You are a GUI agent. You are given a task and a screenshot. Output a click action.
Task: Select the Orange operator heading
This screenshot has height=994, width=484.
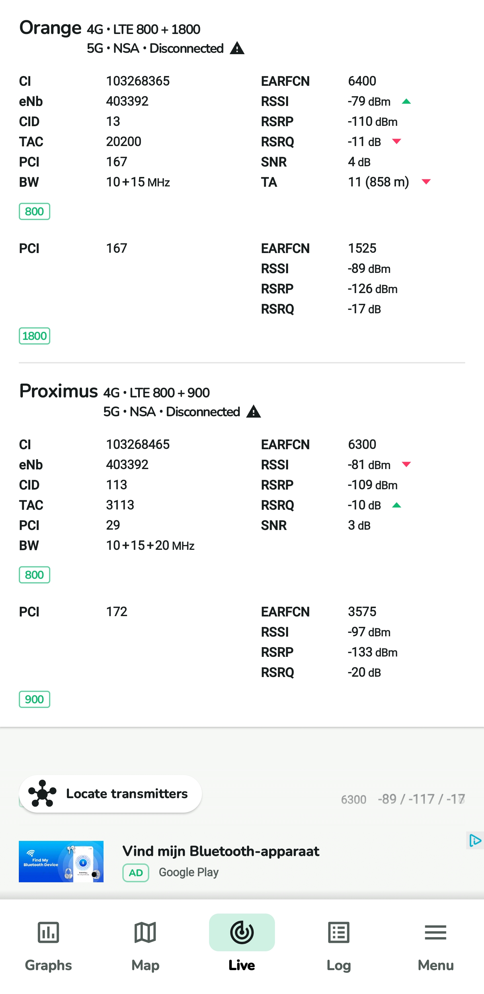pos(50,28)
